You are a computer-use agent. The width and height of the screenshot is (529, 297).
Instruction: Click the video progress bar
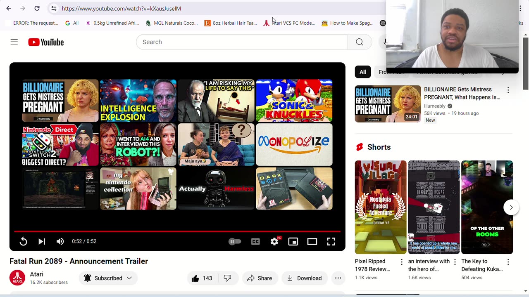[x=177, y=231]
